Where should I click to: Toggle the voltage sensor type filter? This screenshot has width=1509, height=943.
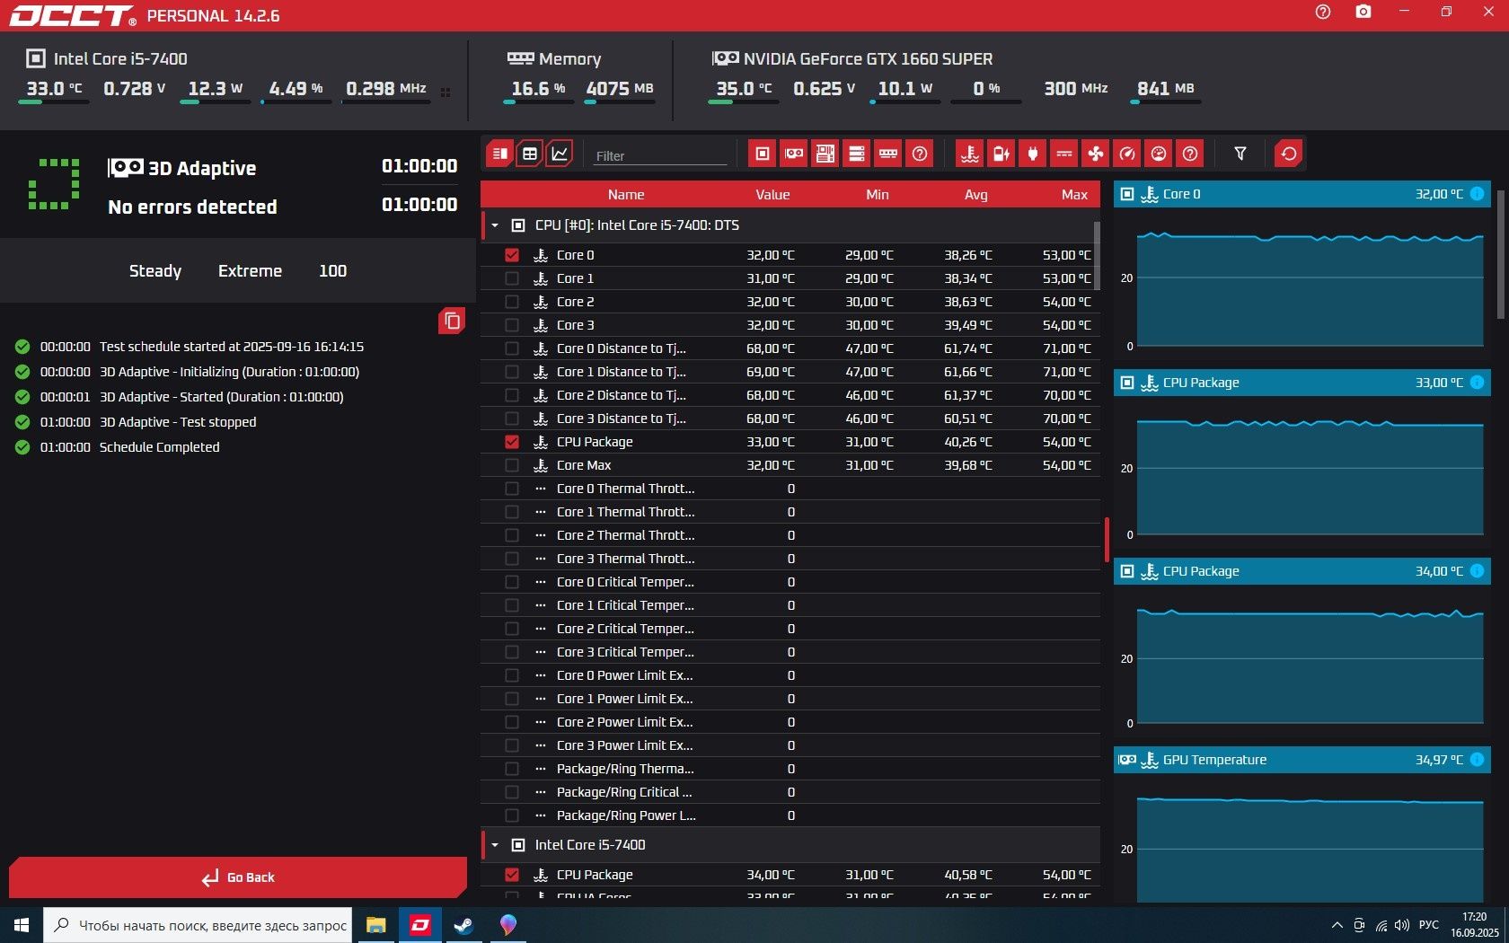(x=1002, y=154)
